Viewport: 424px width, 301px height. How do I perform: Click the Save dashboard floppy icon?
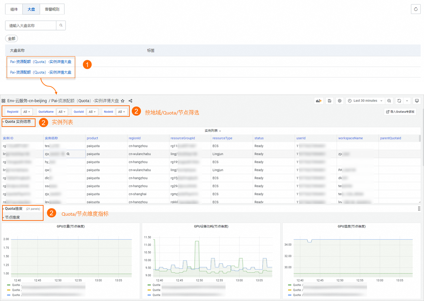pos(329,101)
